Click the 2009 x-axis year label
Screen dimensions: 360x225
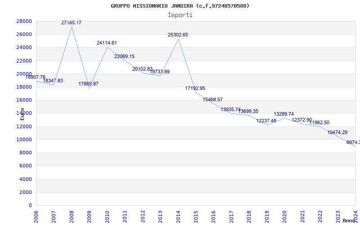click(x=89, y=216)
